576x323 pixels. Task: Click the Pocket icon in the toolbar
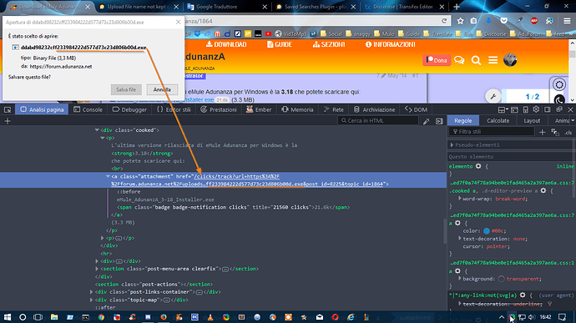coord(504,21)
